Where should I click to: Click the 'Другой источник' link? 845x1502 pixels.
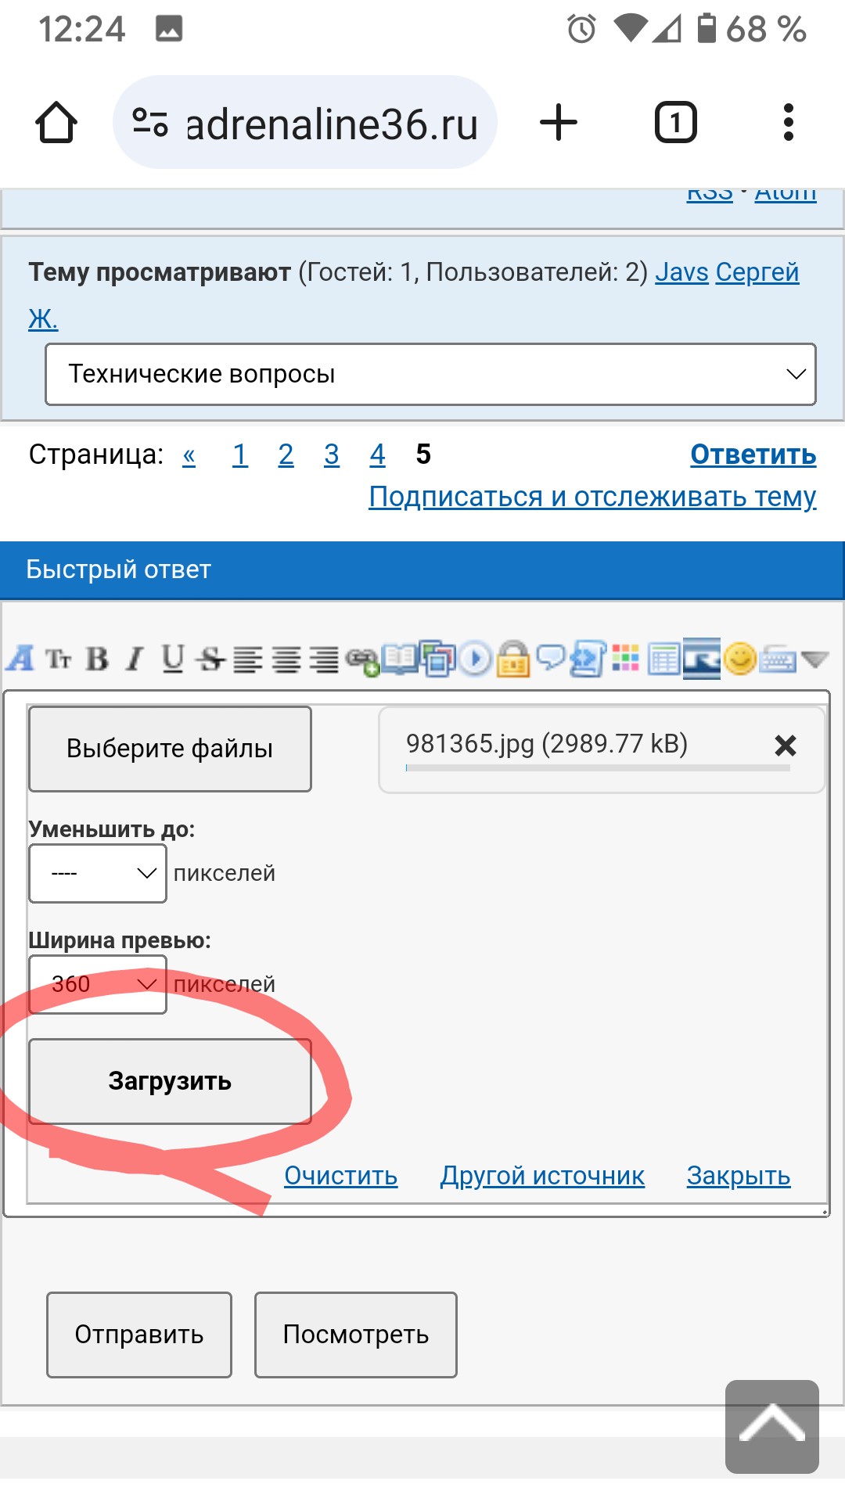(x=542, y=1176)
